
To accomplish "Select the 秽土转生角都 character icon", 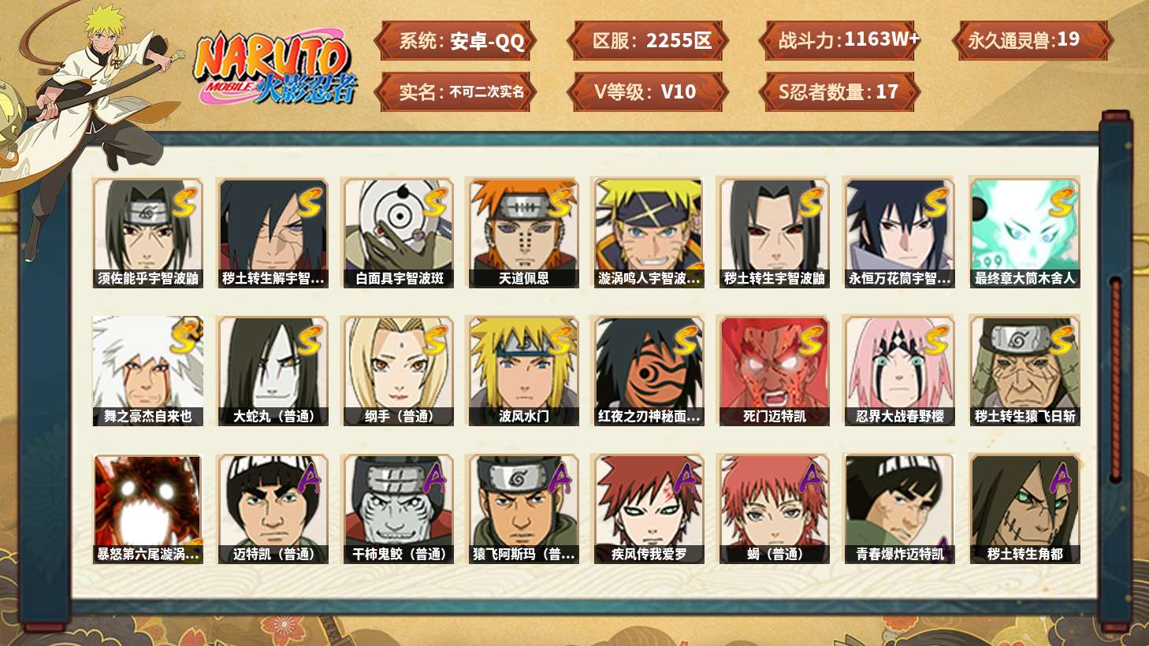I will coord(1024,509).
